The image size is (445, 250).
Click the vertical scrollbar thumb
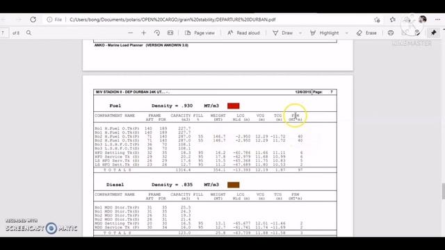pos(443,192)
